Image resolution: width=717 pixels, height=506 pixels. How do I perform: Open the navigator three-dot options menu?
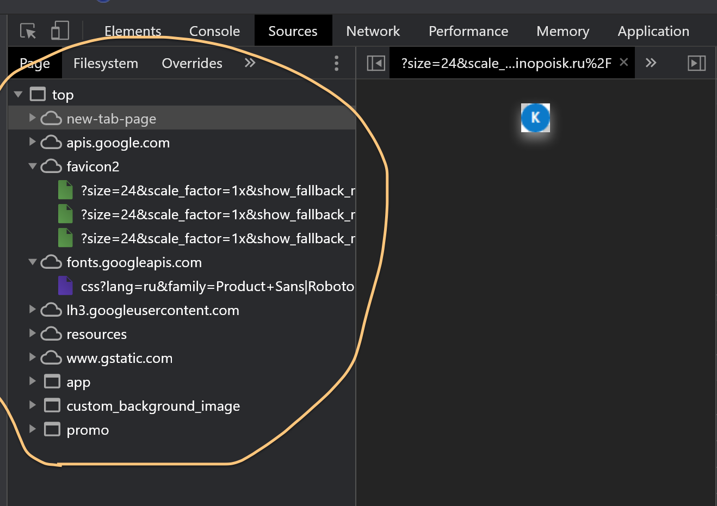[x=336, y=63]
